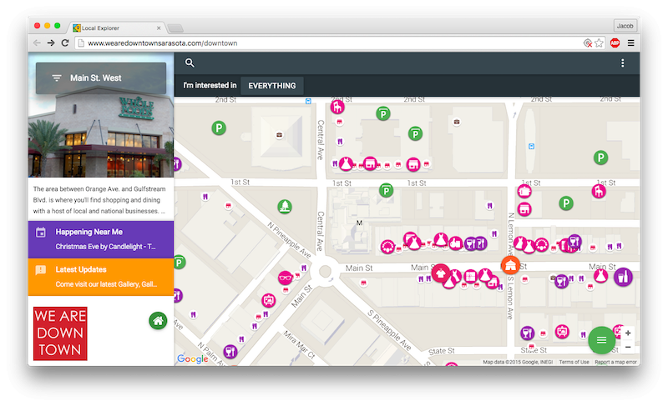Bookmark this page with the star icon
This screenshot has width=668, height=406.
coord(599,43)
